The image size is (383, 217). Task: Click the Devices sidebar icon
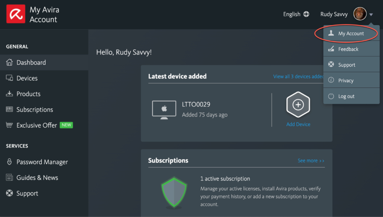(9, 78)
